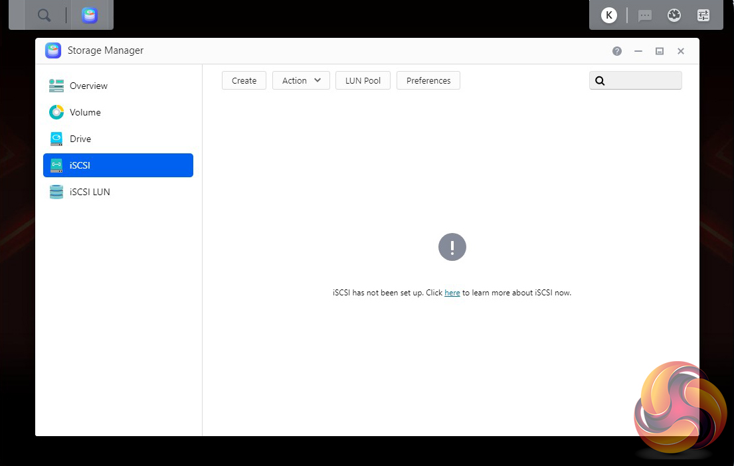Click the 'iSCSI has not been set up' message
734x466 pixels.
click(x=452, y=293)
